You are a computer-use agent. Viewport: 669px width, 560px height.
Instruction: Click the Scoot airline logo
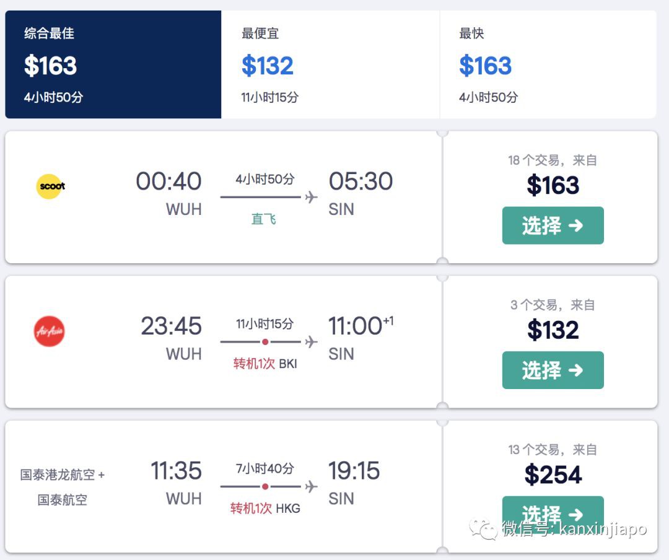[50, 186]
